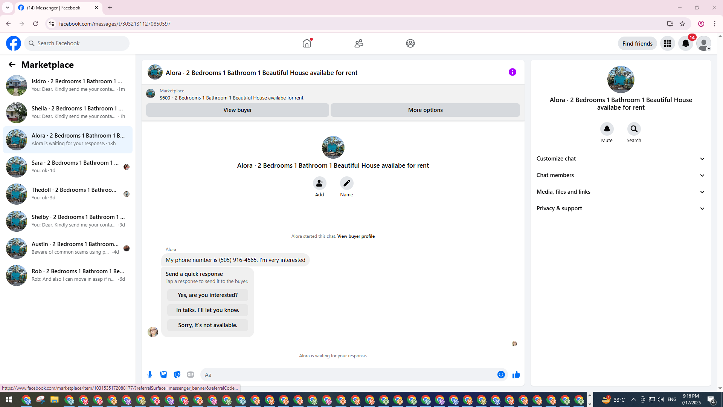
Task: Open the Friends icon in top navigation
Action: [359, 43]
